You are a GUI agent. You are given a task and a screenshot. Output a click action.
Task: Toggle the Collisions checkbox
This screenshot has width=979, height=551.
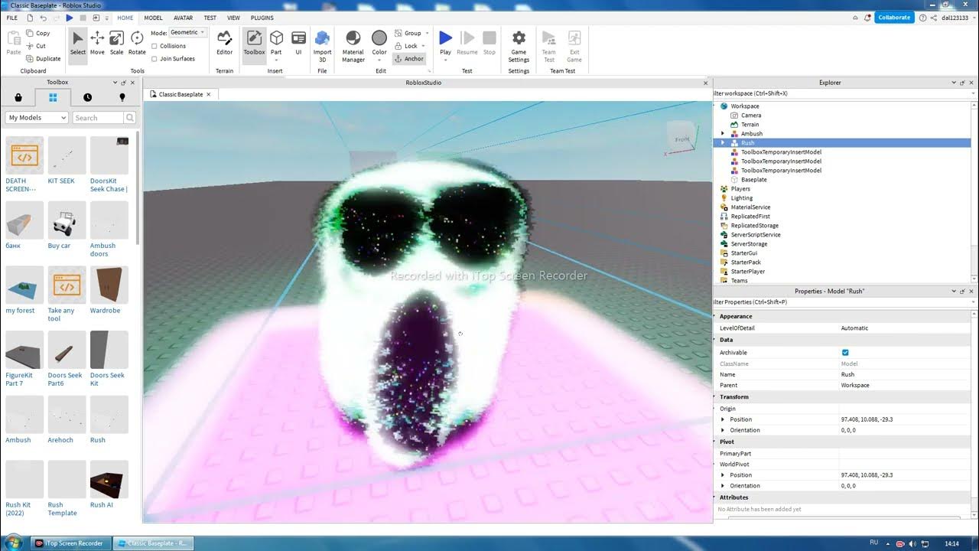(154, 46)
